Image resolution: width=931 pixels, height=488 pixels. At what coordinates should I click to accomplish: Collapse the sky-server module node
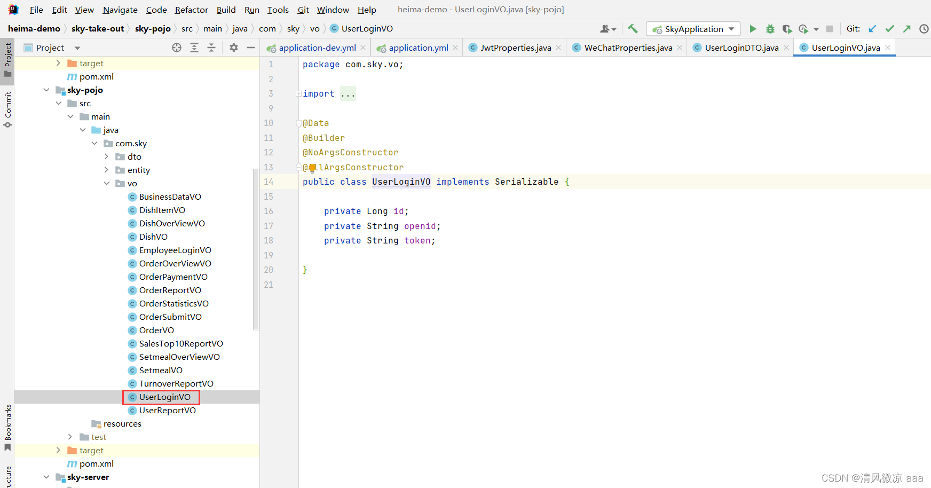(x=46, y=477)
